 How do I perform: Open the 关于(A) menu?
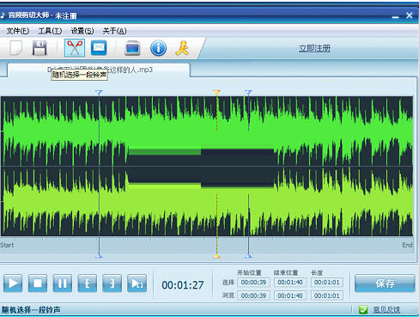[x=114, y=31]
